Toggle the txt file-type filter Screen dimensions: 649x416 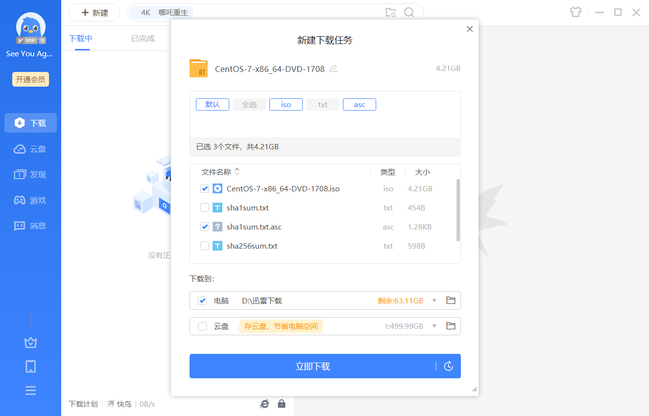323,104
